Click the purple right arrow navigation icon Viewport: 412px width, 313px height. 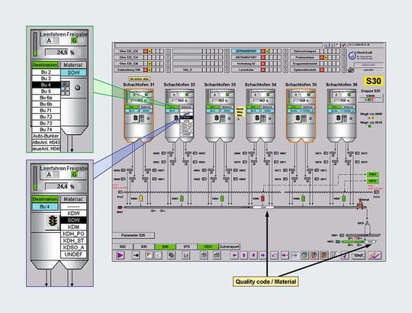point(262,255)
